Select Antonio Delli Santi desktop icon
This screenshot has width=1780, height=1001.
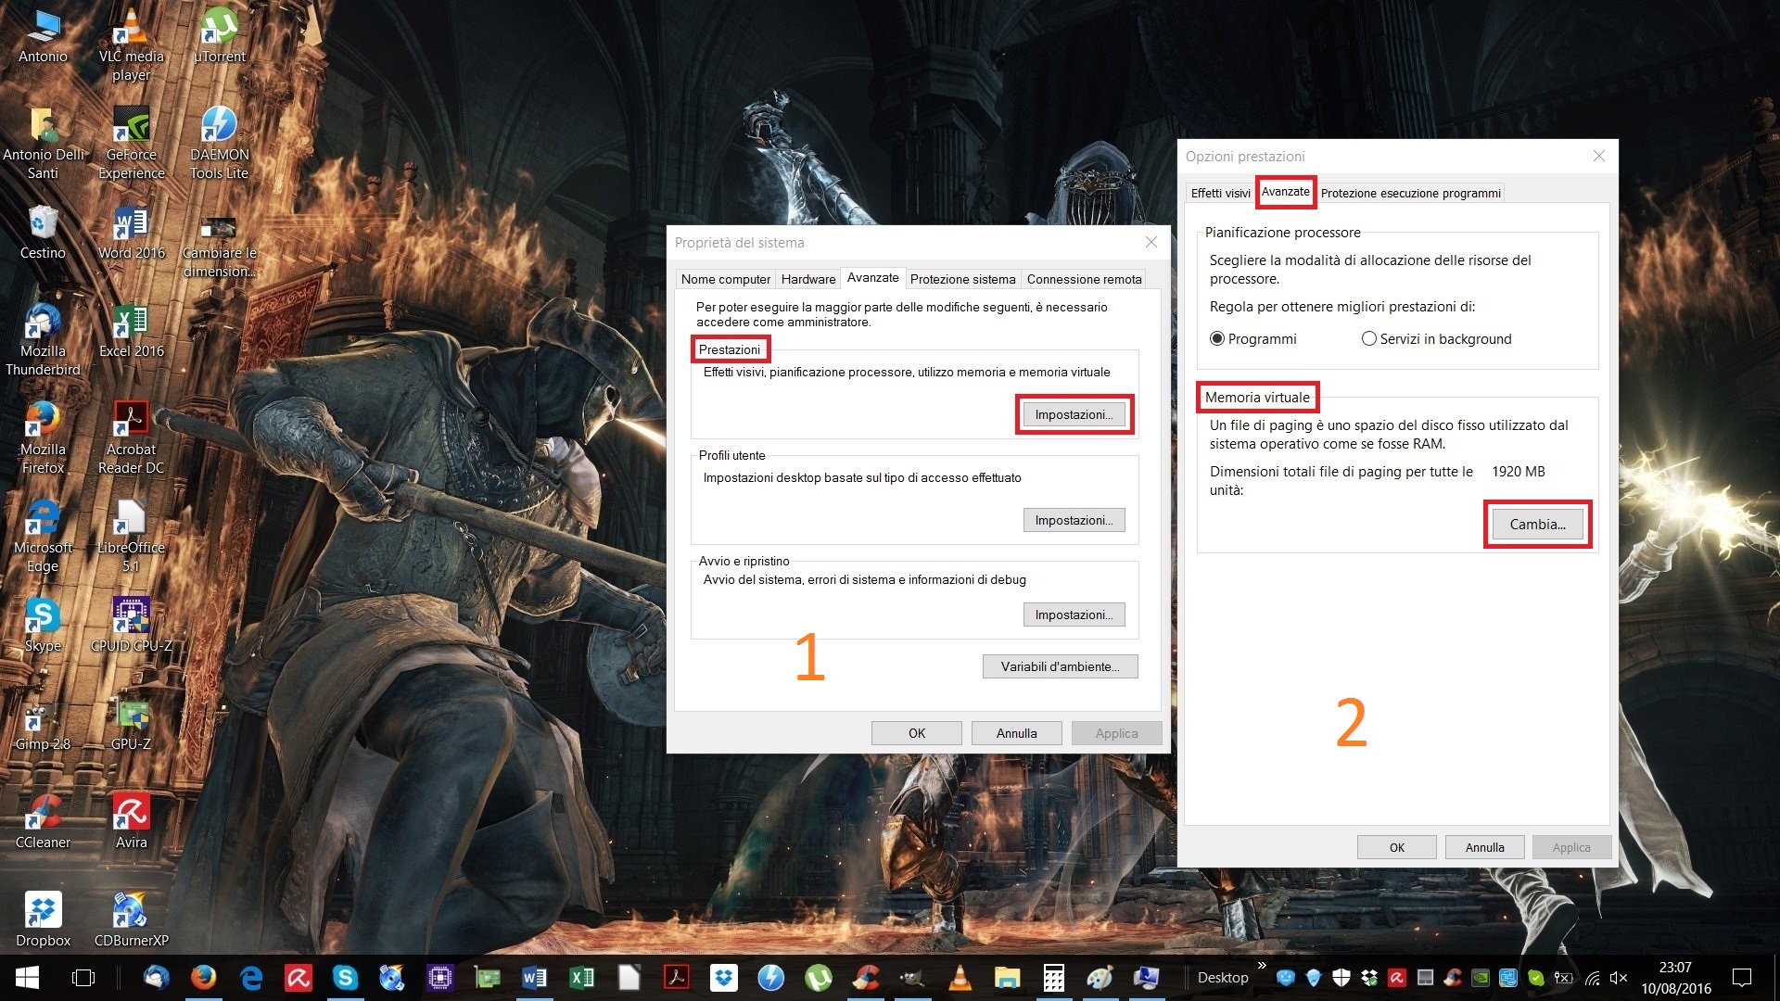(x=43, y=144)
